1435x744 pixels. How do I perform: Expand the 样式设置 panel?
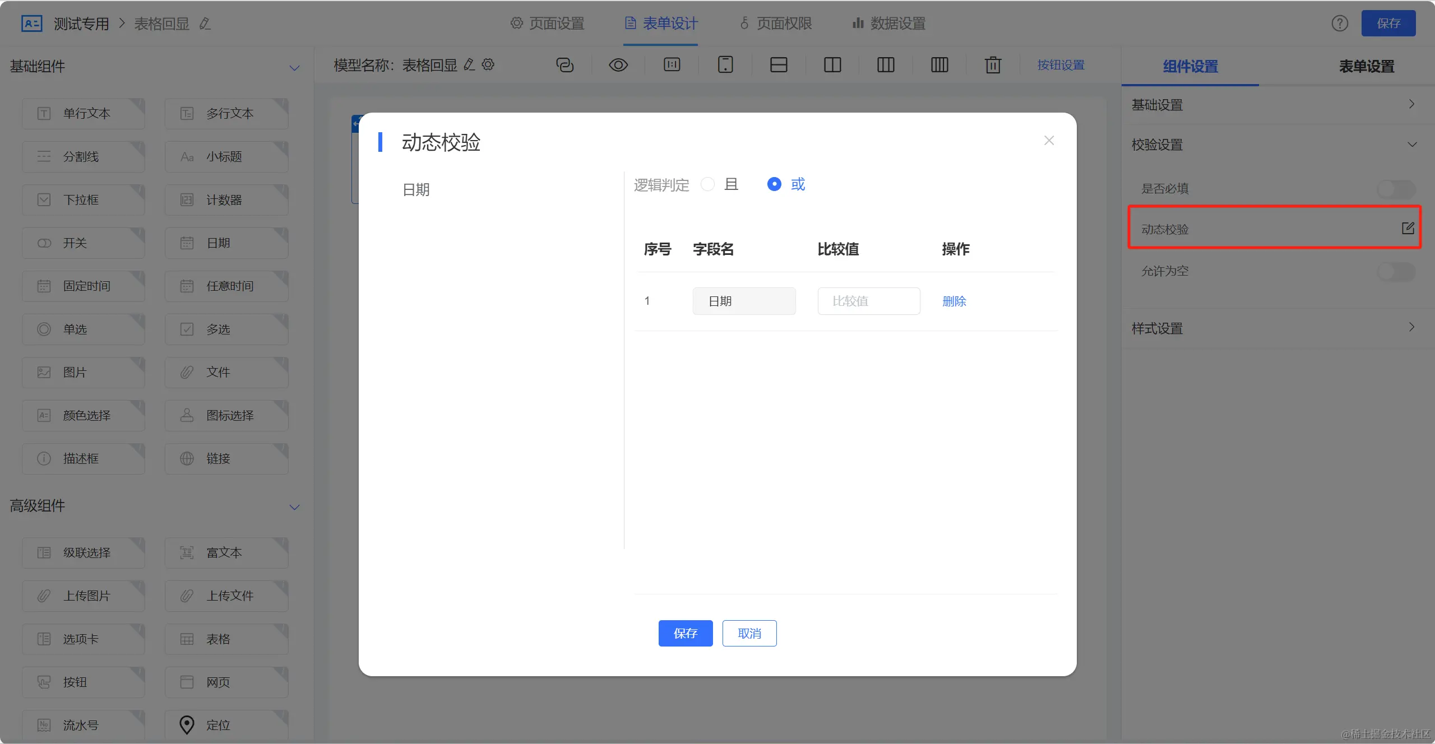1411,327
